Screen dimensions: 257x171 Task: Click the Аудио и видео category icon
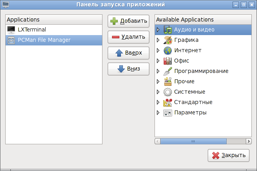coord(168,30)
